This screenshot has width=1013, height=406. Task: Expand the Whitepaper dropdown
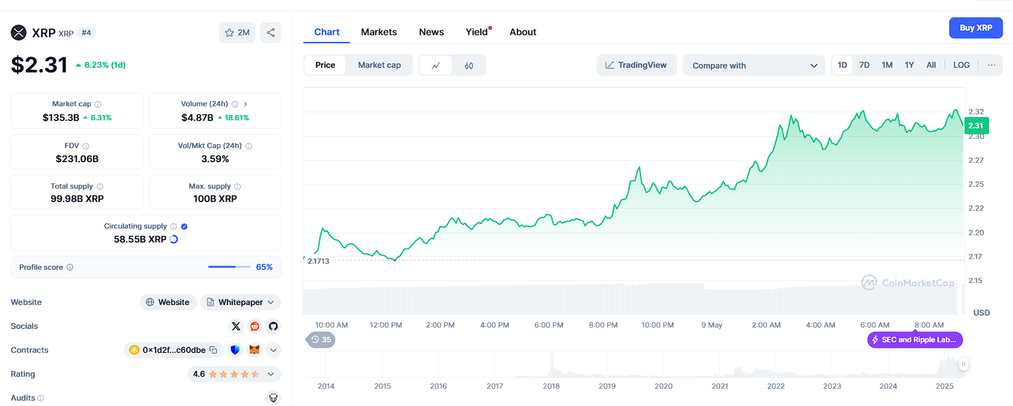[271, 302]
